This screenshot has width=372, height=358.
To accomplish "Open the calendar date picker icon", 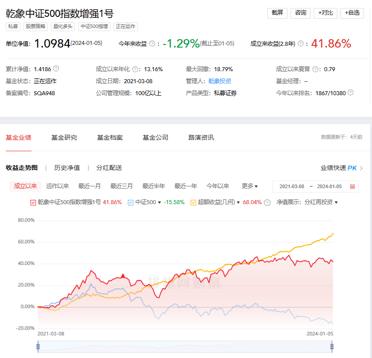I will coord(352,187).
